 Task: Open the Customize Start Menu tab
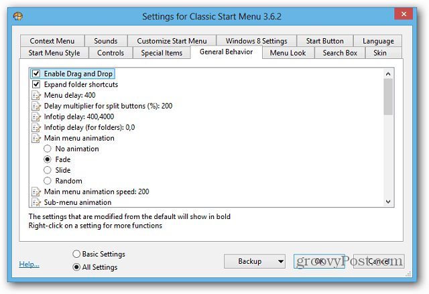pos(172,41)
